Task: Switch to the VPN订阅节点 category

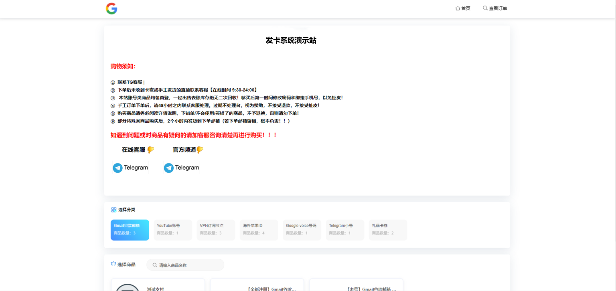Action: (x=216, y=230)
